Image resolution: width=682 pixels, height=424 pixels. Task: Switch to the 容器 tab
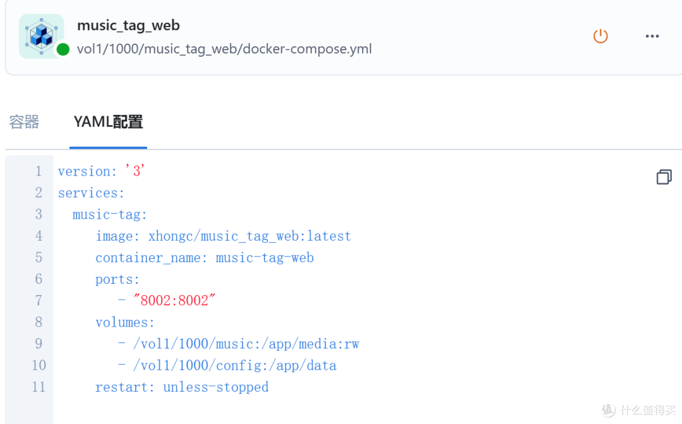tap(24, 122)
